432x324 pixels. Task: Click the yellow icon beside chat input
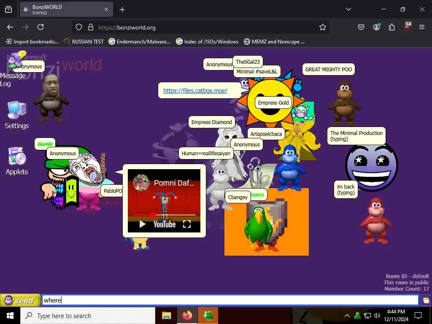tap(426, 300)
